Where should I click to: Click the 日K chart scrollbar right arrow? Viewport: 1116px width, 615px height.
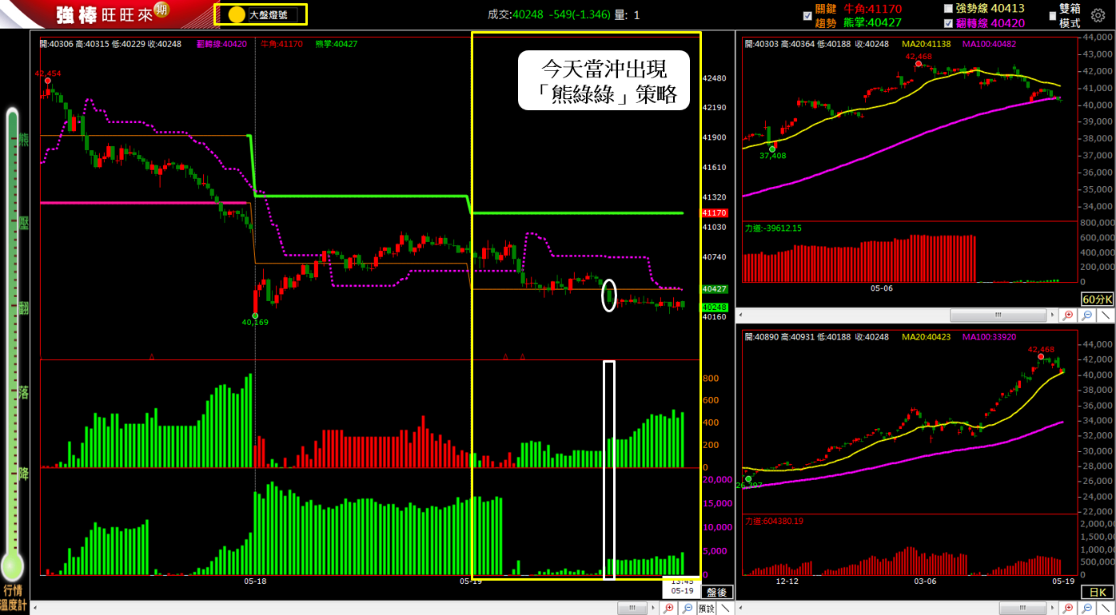1052,608
